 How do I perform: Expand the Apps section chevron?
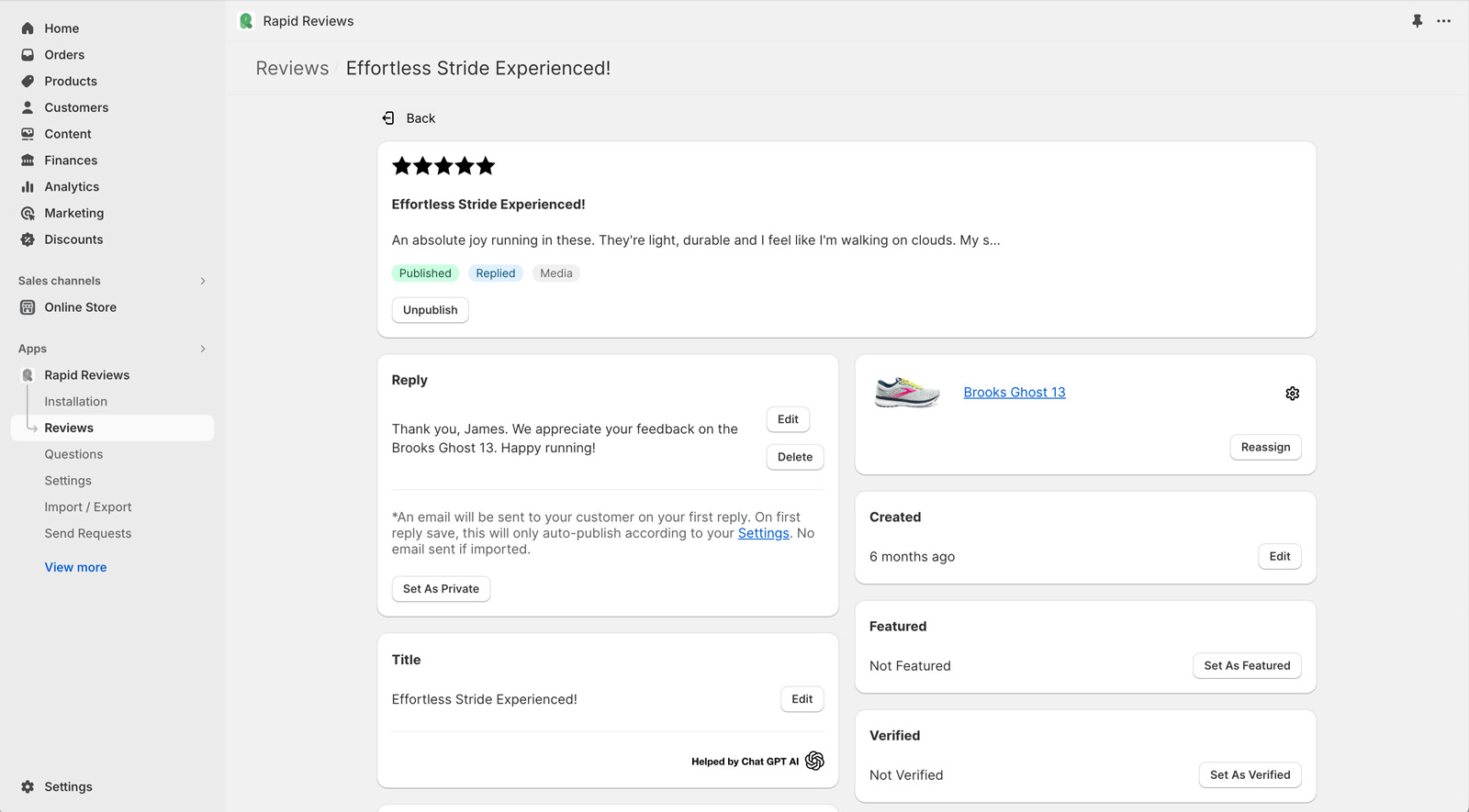click(x=203, y=349)
